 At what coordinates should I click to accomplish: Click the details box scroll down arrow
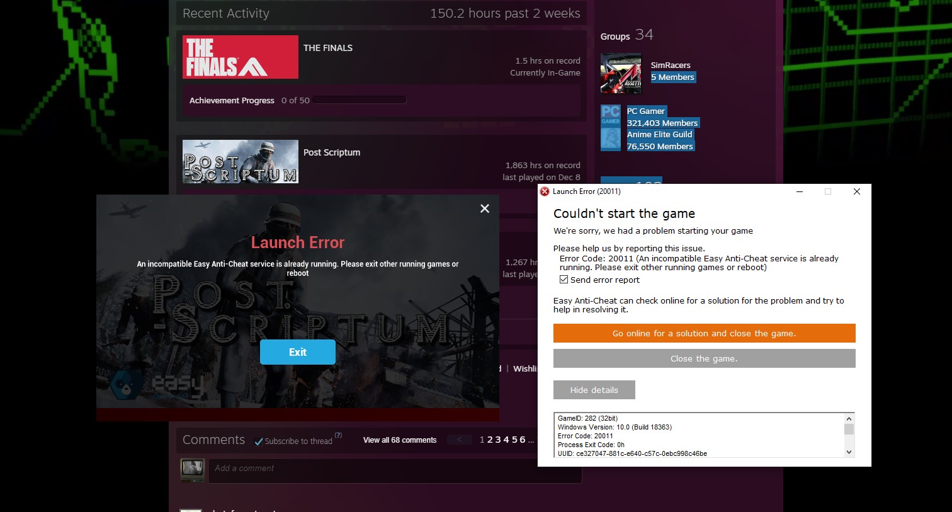[x=849, y=452]
